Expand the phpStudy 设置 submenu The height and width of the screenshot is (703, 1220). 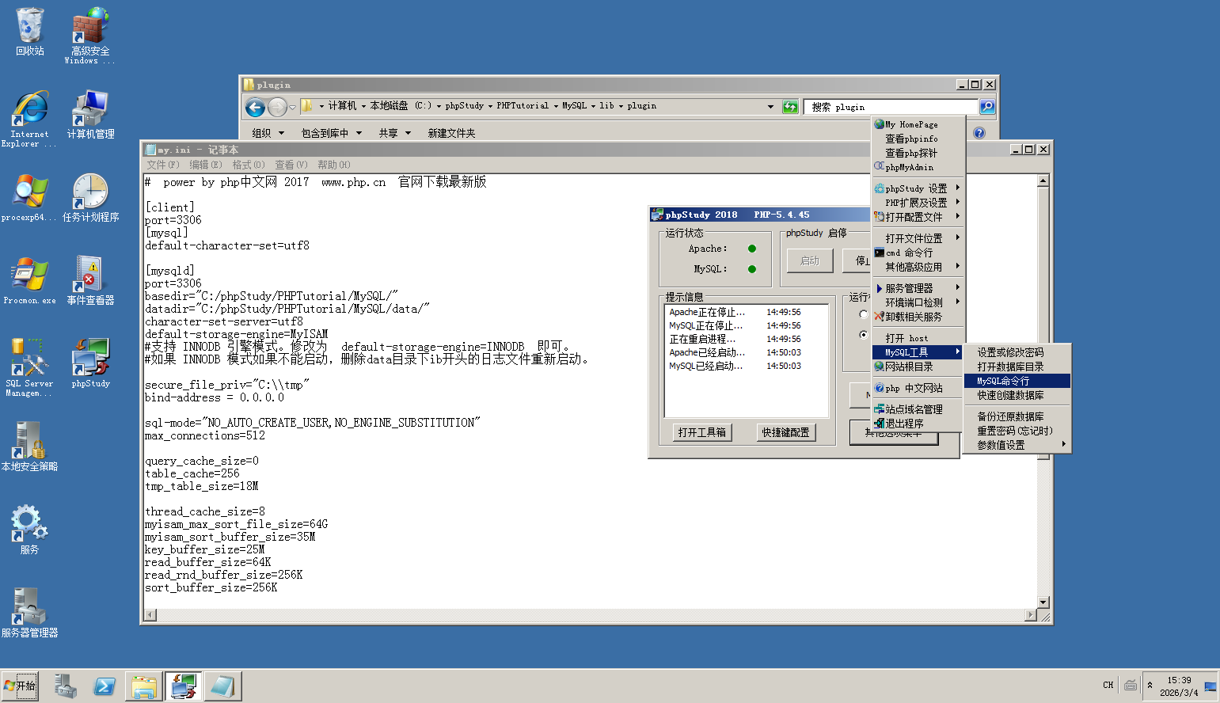point(918,188)
